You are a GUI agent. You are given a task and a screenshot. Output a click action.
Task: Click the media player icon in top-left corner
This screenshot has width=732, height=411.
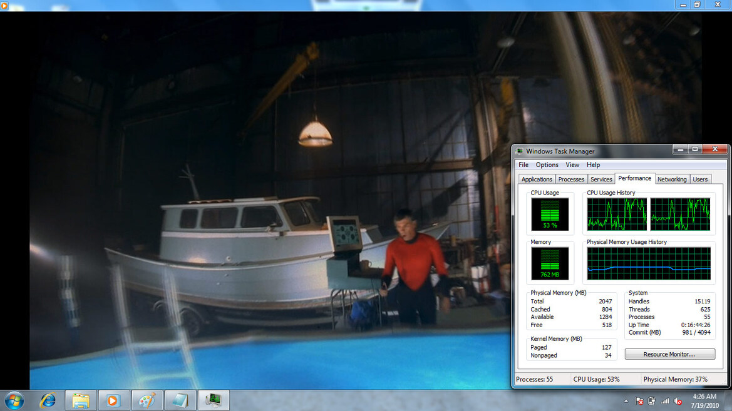(x=4, y=5)
